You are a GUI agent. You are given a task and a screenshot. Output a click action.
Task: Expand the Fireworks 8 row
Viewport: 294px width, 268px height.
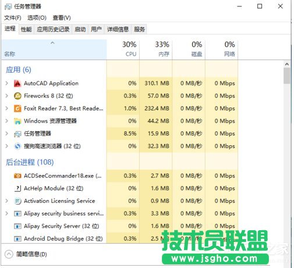tap(7, 96)
